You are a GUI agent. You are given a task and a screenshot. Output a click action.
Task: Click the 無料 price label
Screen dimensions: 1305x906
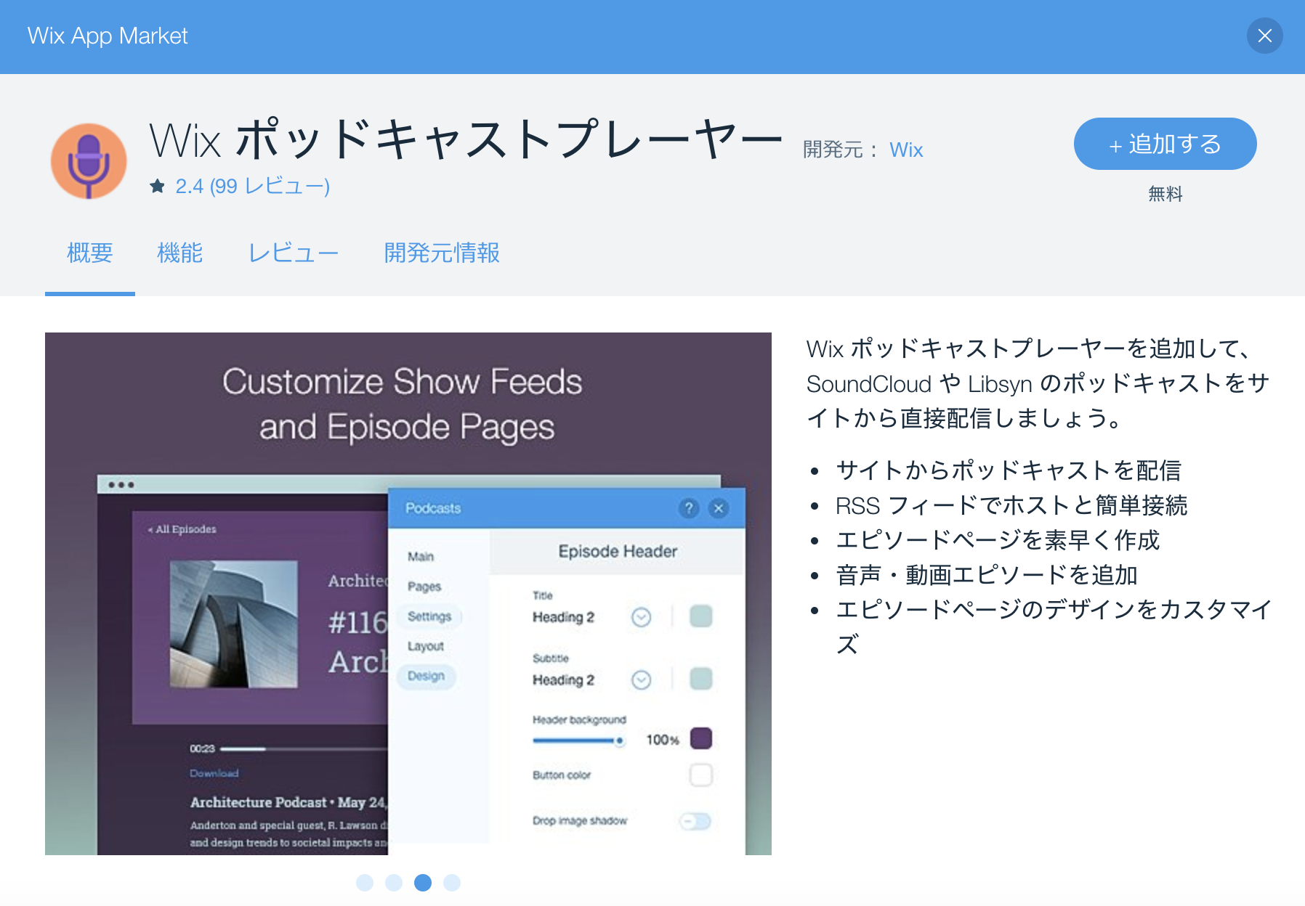coord(1165,194)
